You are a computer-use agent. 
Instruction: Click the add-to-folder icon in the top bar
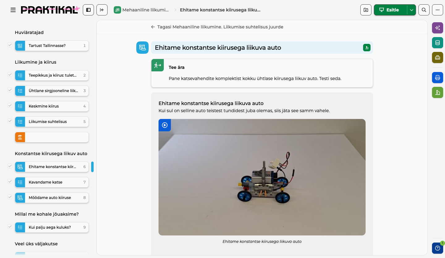click(x=366, y=10)
